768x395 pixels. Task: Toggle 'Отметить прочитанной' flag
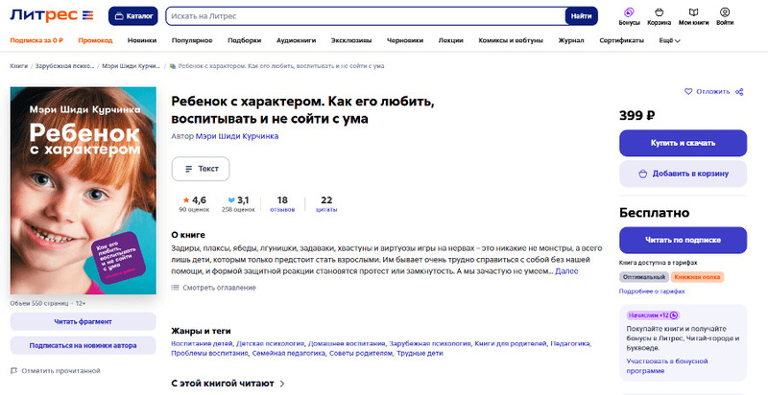pos(56,371)
